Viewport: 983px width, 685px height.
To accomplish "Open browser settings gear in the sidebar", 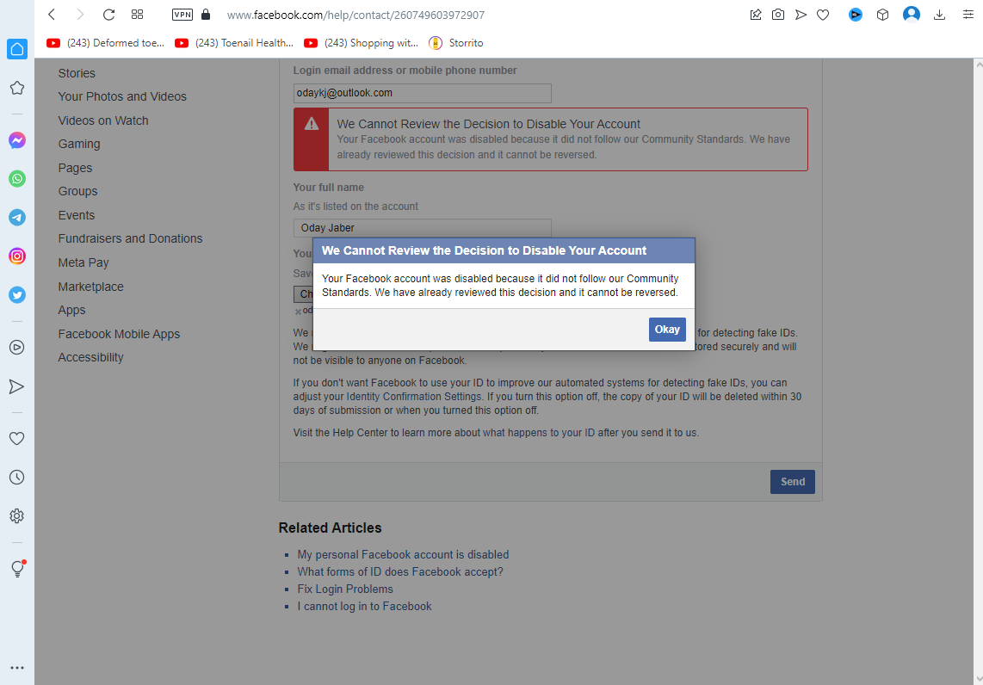I will point(16,515).
